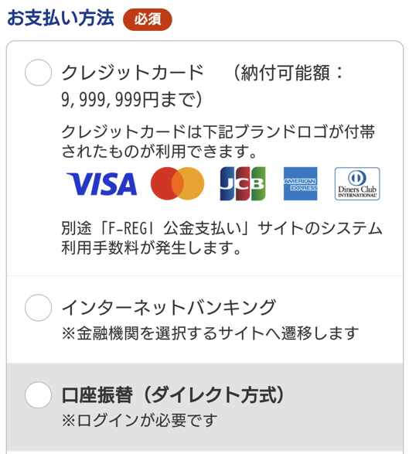Screen dimensions: 409x454
Task: Select the インターネットバンキング radio button
Action: (x=38, y=308)
